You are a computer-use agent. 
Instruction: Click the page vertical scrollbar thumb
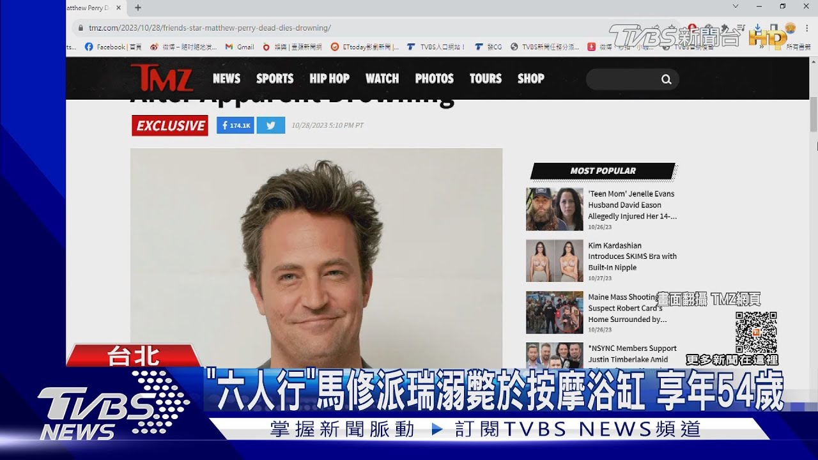814,115
